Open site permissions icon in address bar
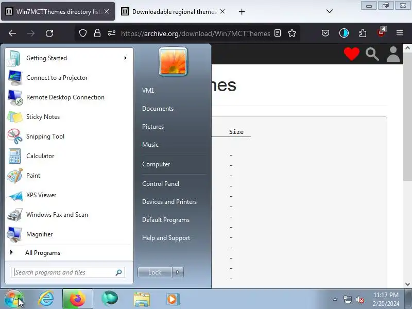The width and height of the screenshot is (412, 309). click(112, 33)
